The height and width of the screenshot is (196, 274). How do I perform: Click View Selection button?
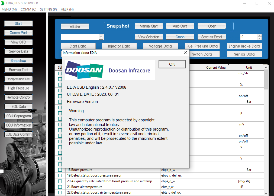coord(149,37)
